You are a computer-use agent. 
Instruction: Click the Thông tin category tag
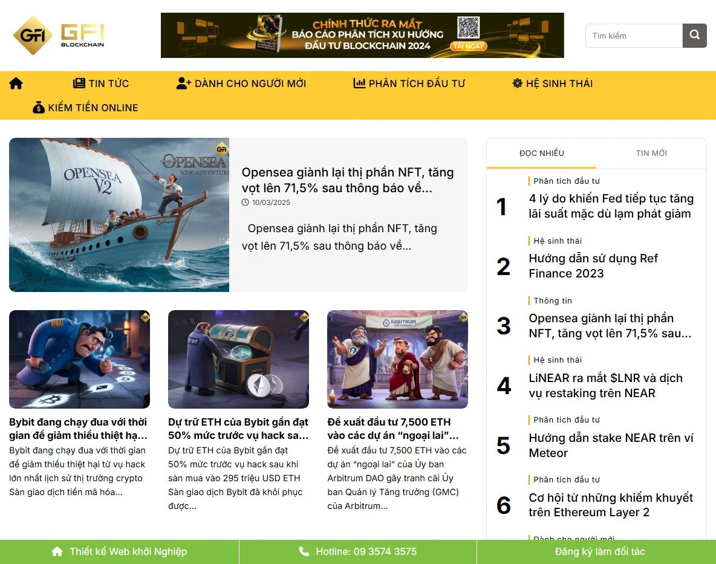click(x=553, y=300)
